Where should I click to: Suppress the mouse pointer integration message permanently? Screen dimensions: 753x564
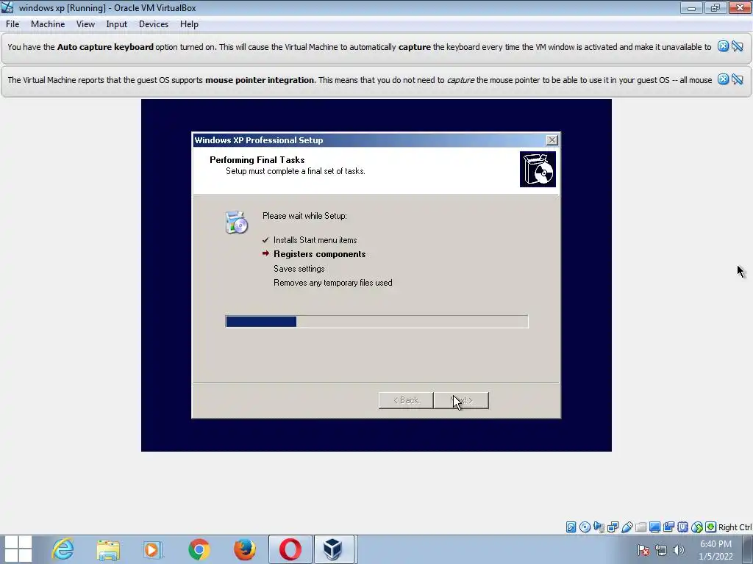[738, 79]
